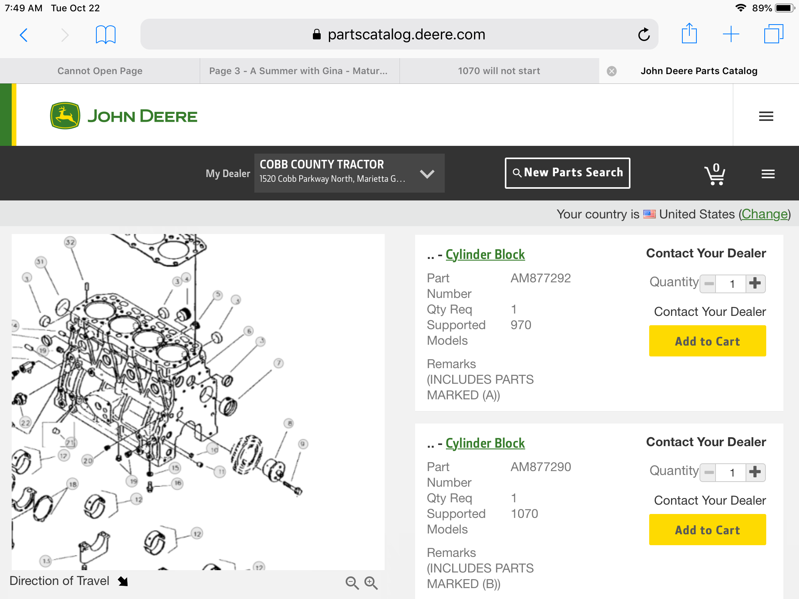The image size is (799, 599).
Task: Switch to 1070 will not start tab
Action: (499, 71)
